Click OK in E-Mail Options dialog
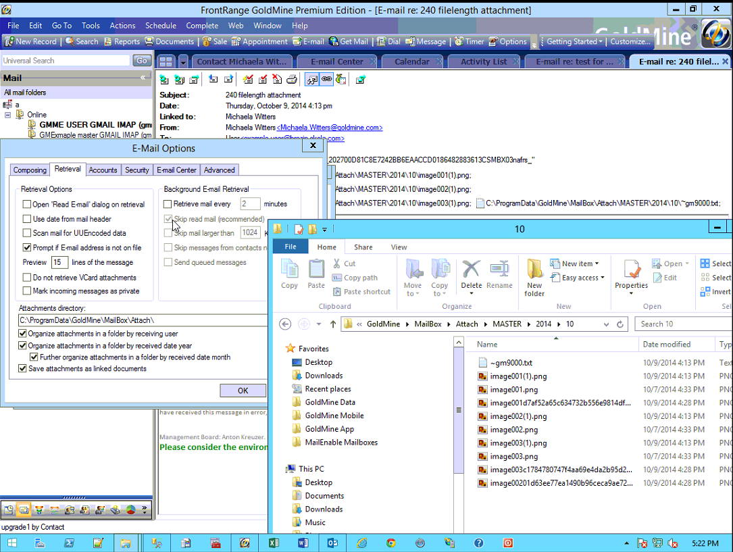The width and height of the screenshot is (733, 552). pyautogui.click(x=243, y=391)
